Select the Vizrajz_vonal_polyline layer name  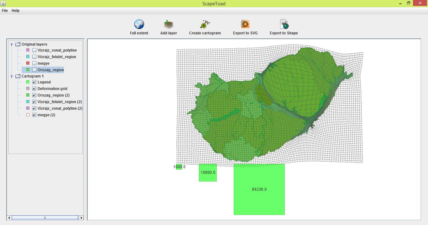(57, 50)
